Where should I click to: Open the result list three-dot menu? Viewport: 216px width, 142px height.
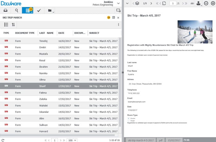118,25
